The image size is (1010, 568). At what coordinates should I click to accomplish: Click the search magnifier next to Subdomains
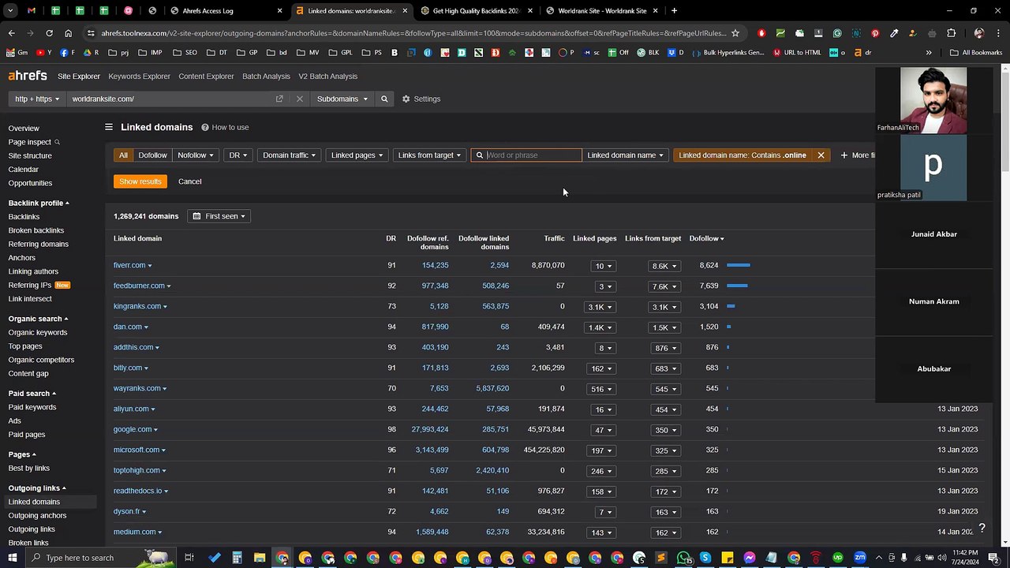coord(384,99)
